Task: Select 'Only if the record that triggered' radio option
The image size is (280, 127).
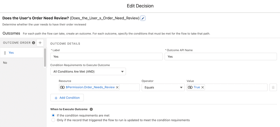Action: [53, 120]
